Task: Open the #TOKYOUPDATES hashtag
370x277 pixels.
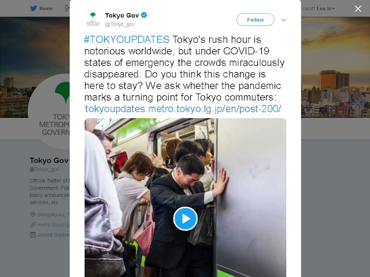Action: (x=127, y=39)
